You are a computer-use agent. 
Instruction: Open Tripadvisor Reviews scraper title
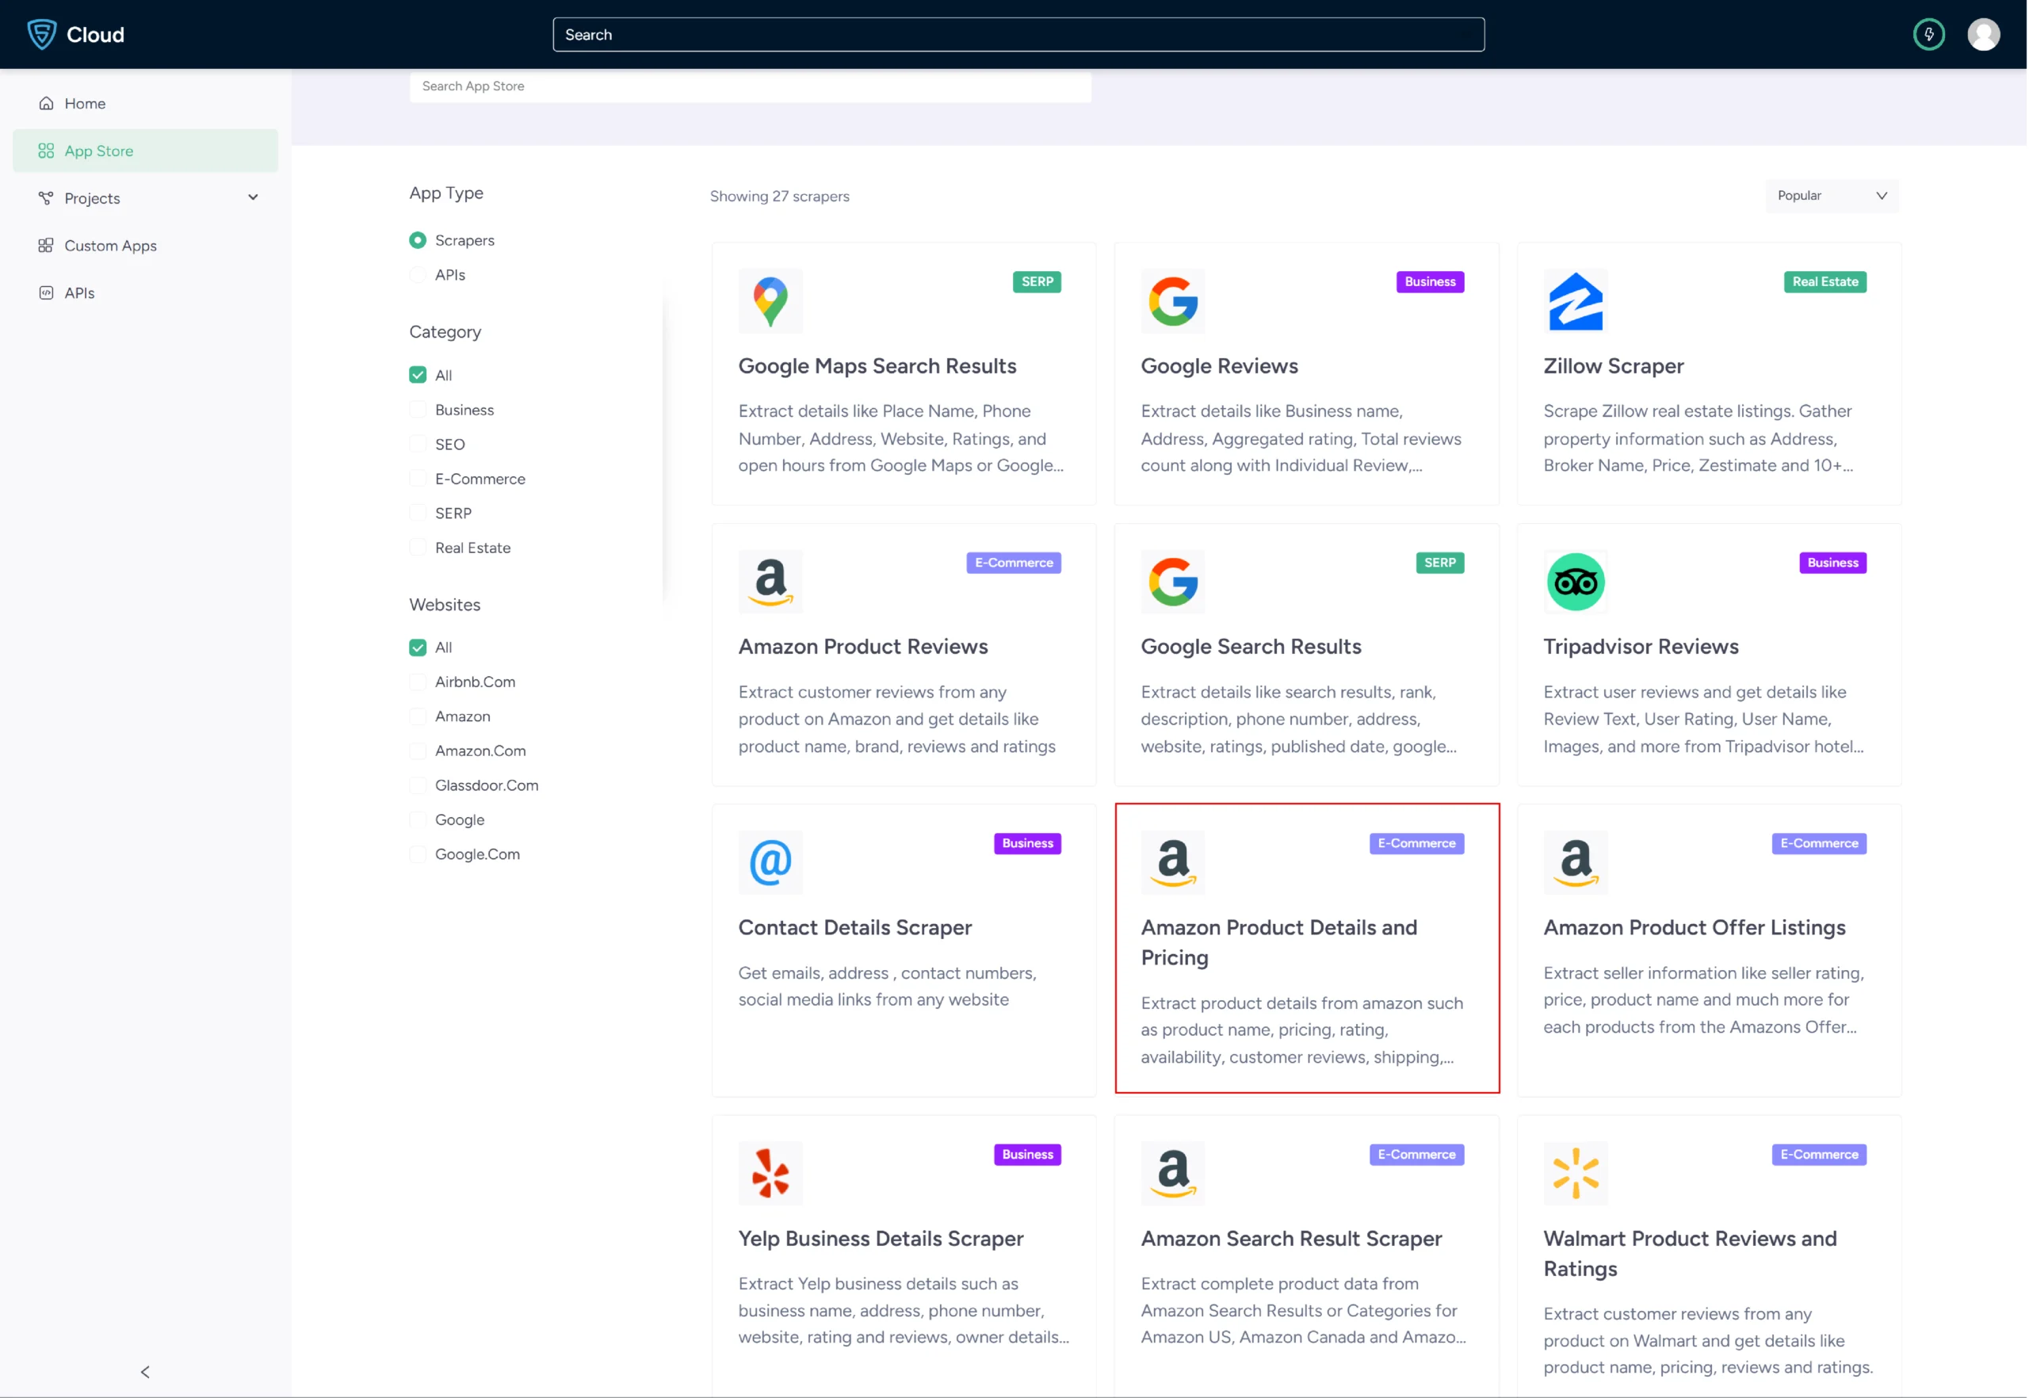[x=1640, y=647]
